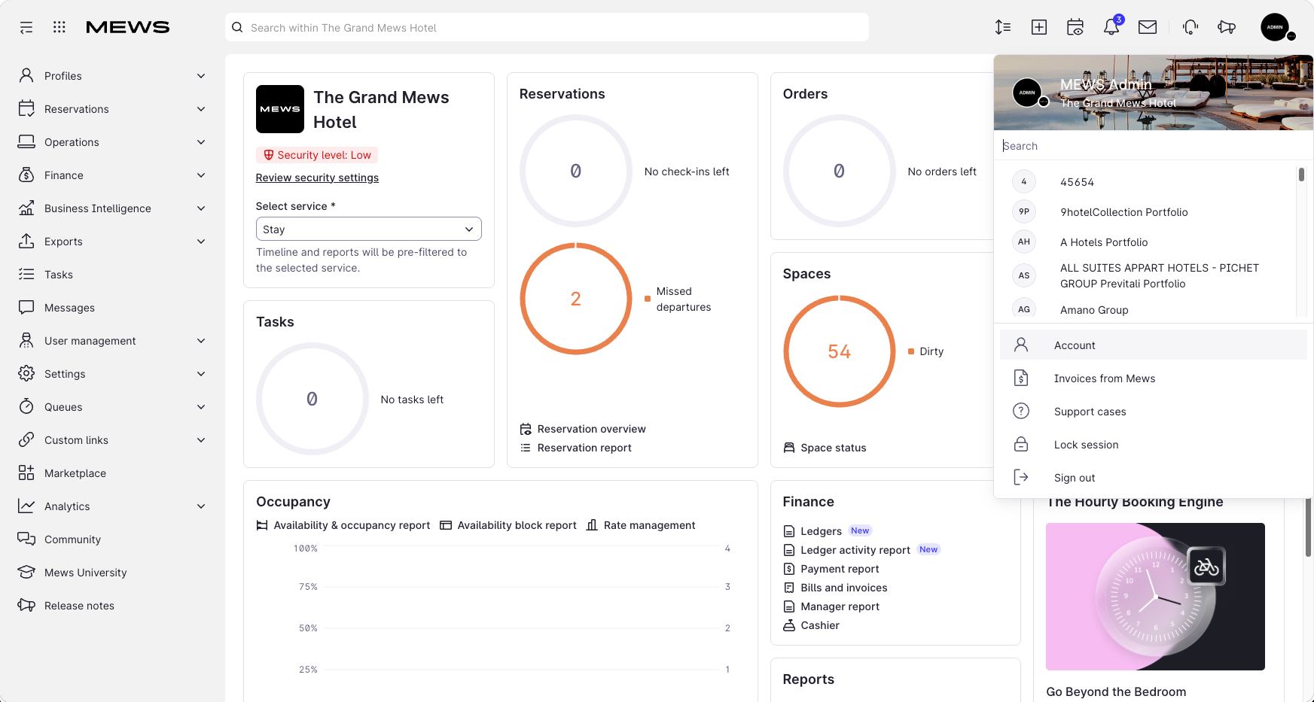The width and height of the screenshot is (1314, 702).
Task: Click the Sign out arrow icon
Action: pos(1021,478)
